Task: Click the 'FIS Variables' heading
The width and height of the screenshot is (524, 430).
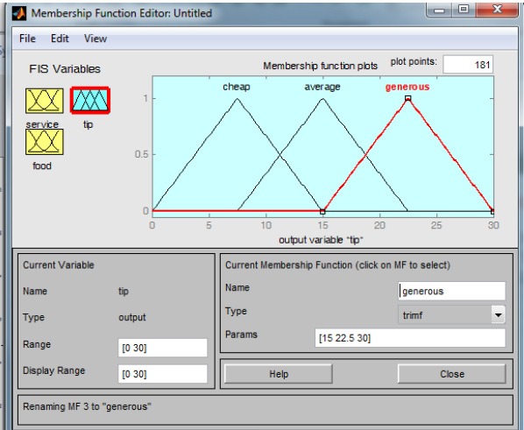Action: pos(65,69)
